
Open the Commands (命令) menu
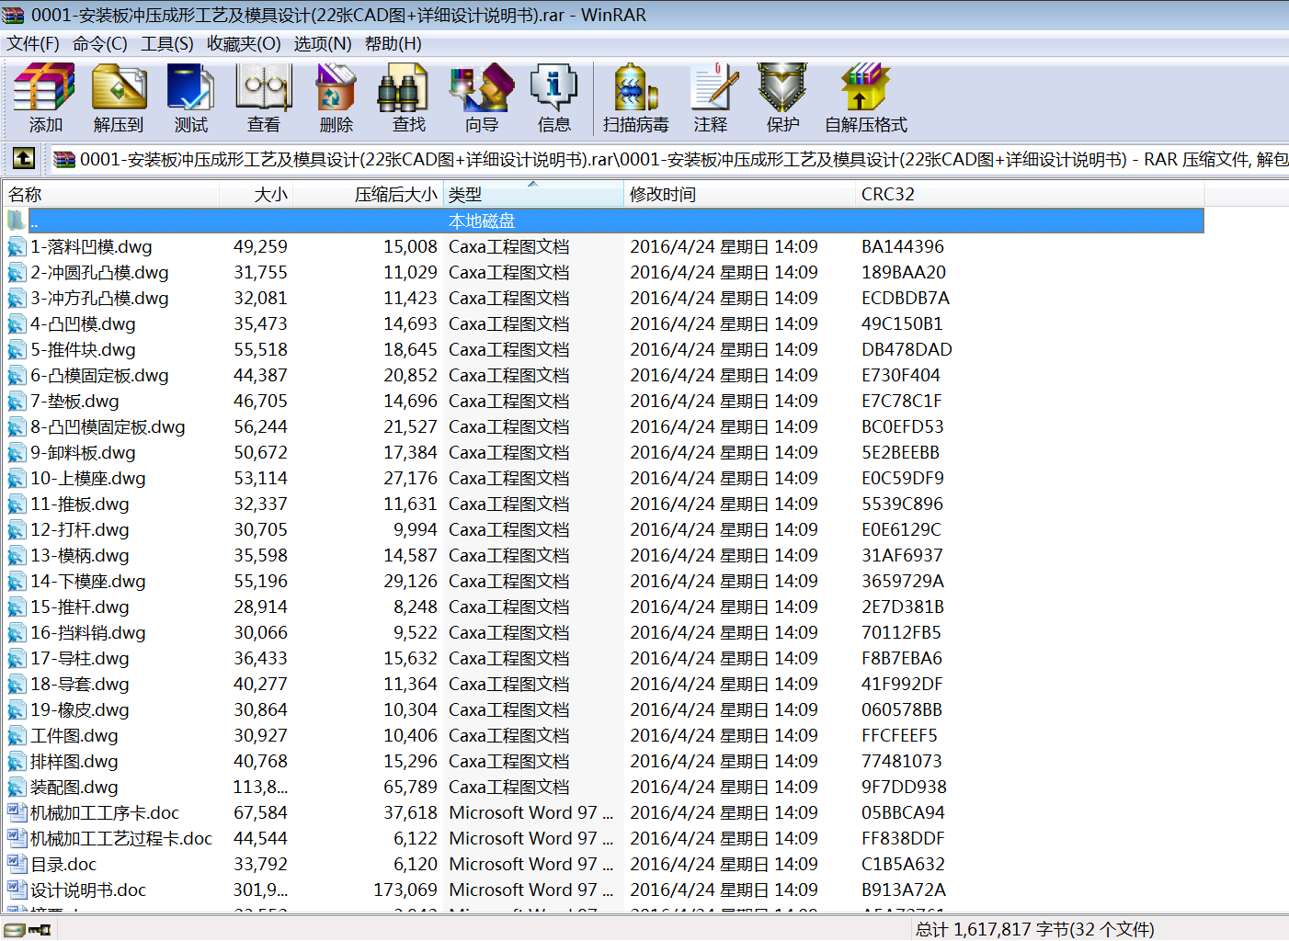tap(100, 44)
